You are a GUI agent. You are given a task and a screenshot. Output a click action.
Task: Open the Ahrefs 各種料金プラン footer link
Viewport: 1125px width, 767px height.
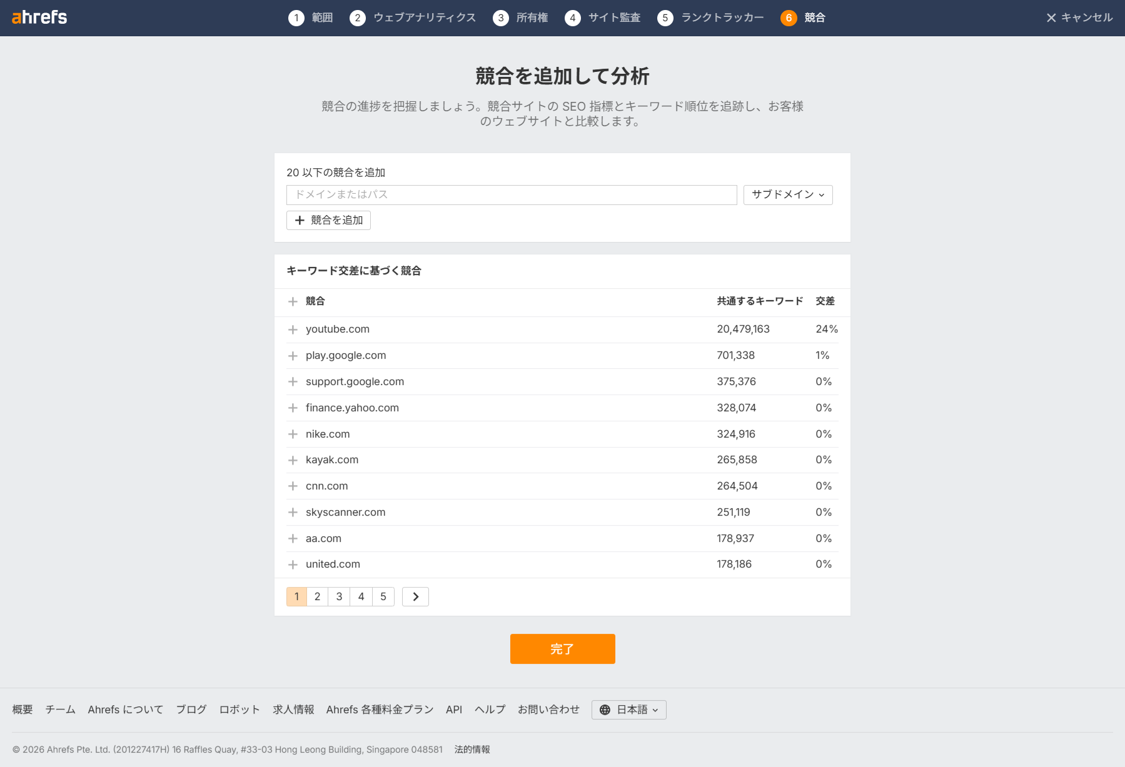point(379,709)
